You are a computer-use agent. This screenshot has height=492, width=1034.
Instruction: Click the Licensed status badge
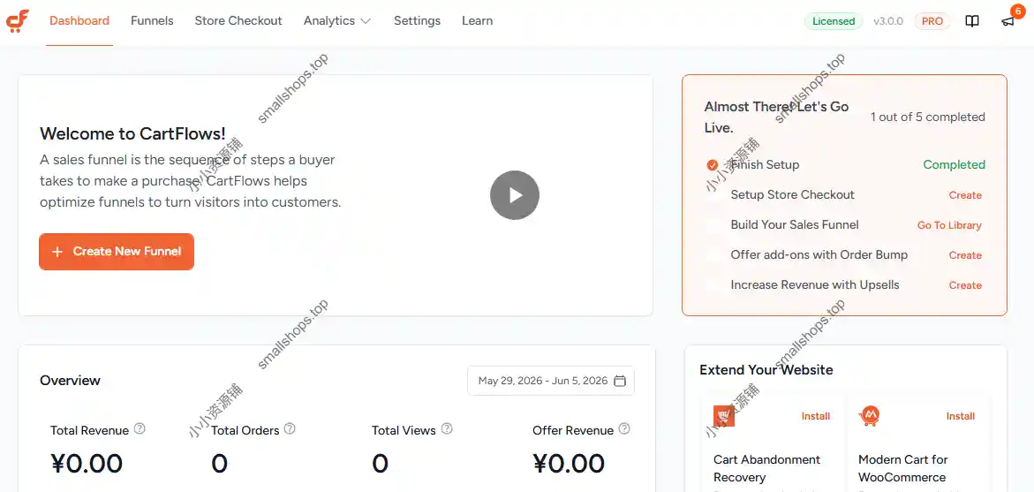834,21
